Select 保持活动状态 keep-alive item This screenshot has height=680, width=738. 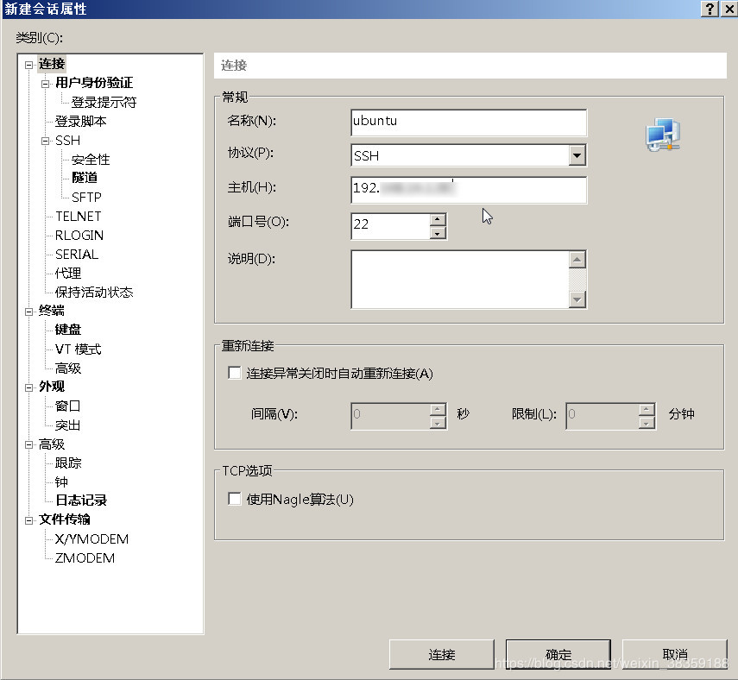pos(94,292)
